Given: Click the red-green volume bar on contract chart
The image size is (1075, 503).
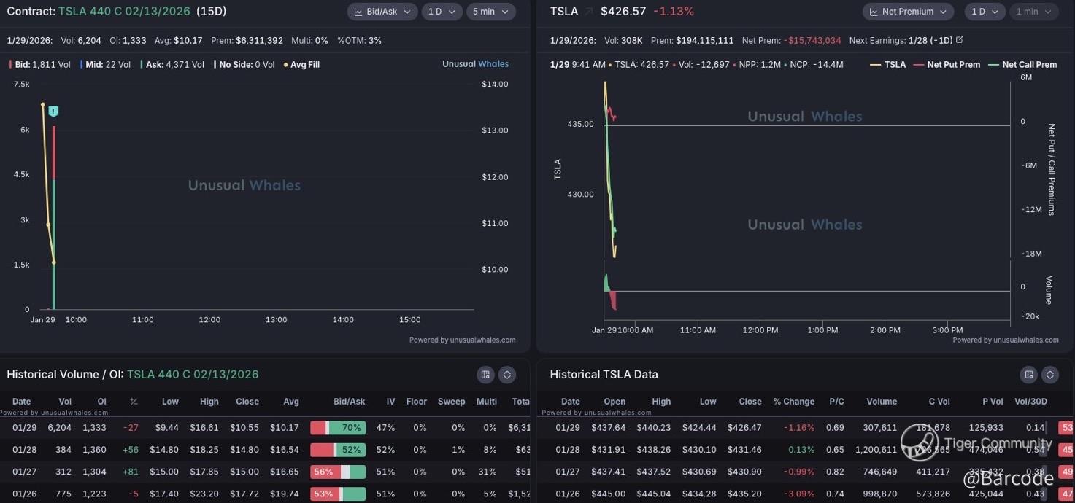Looking at the screenshot, I should pyautogui.click(x=53, y=217).
